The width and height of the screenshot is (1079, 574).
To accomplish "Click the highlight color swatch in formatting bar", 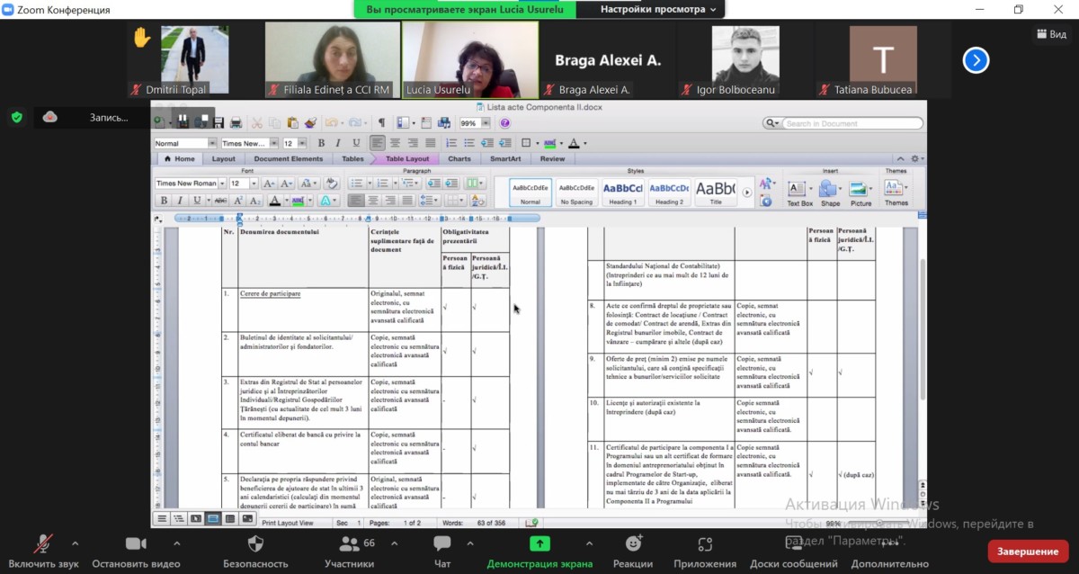I will pyautogui.click(x=550, y=143).
